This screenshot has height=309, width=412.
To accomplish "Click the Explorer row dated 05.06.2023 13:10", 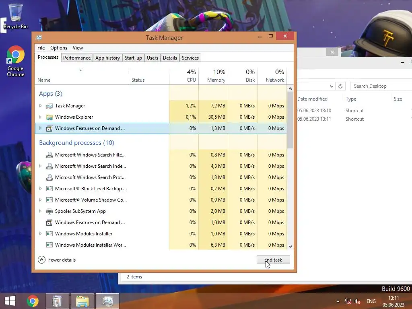I will point(354,111).
